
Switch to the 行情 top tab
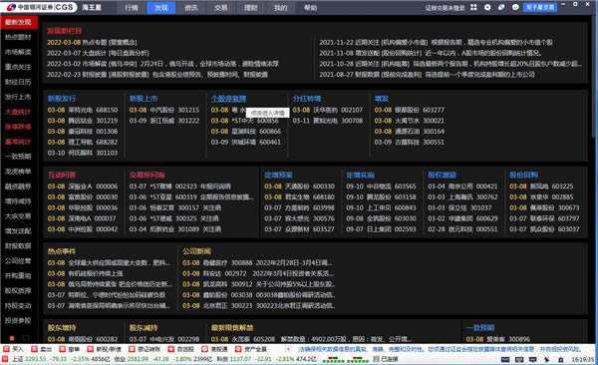pyautogui.click(x=132, y=8)
